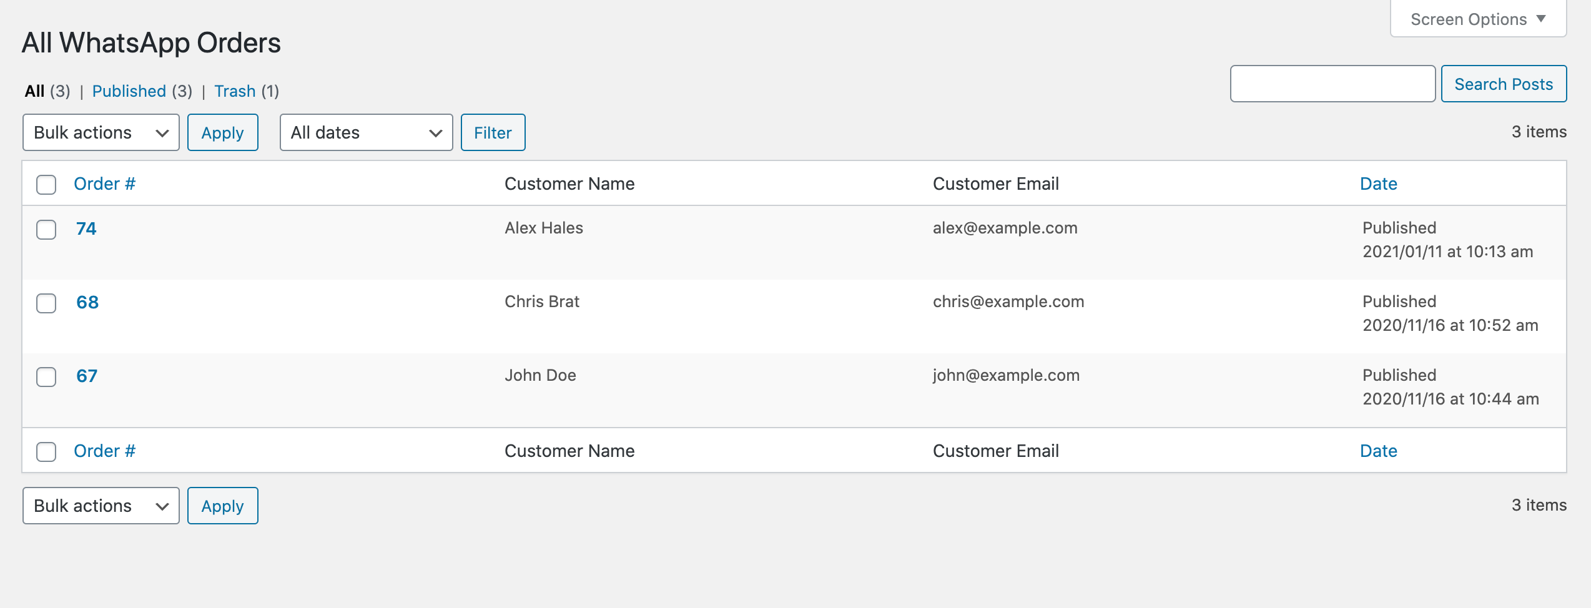This screenshot has height=608, width=1591.
Task: Sort the table by Date column
Action: (1379, 184)
